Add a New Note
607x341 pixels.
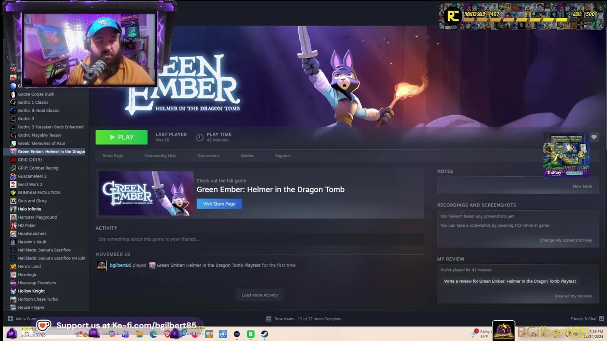point(582,186)
